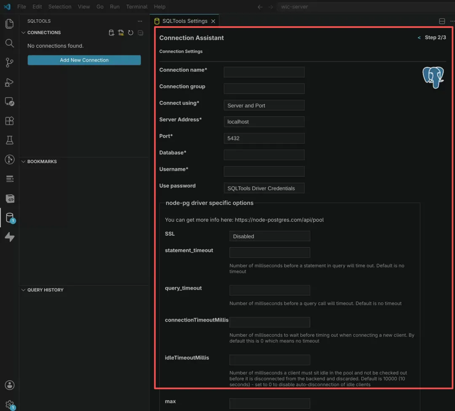Click the node-postgres.com/api/pool URL text

279,220
